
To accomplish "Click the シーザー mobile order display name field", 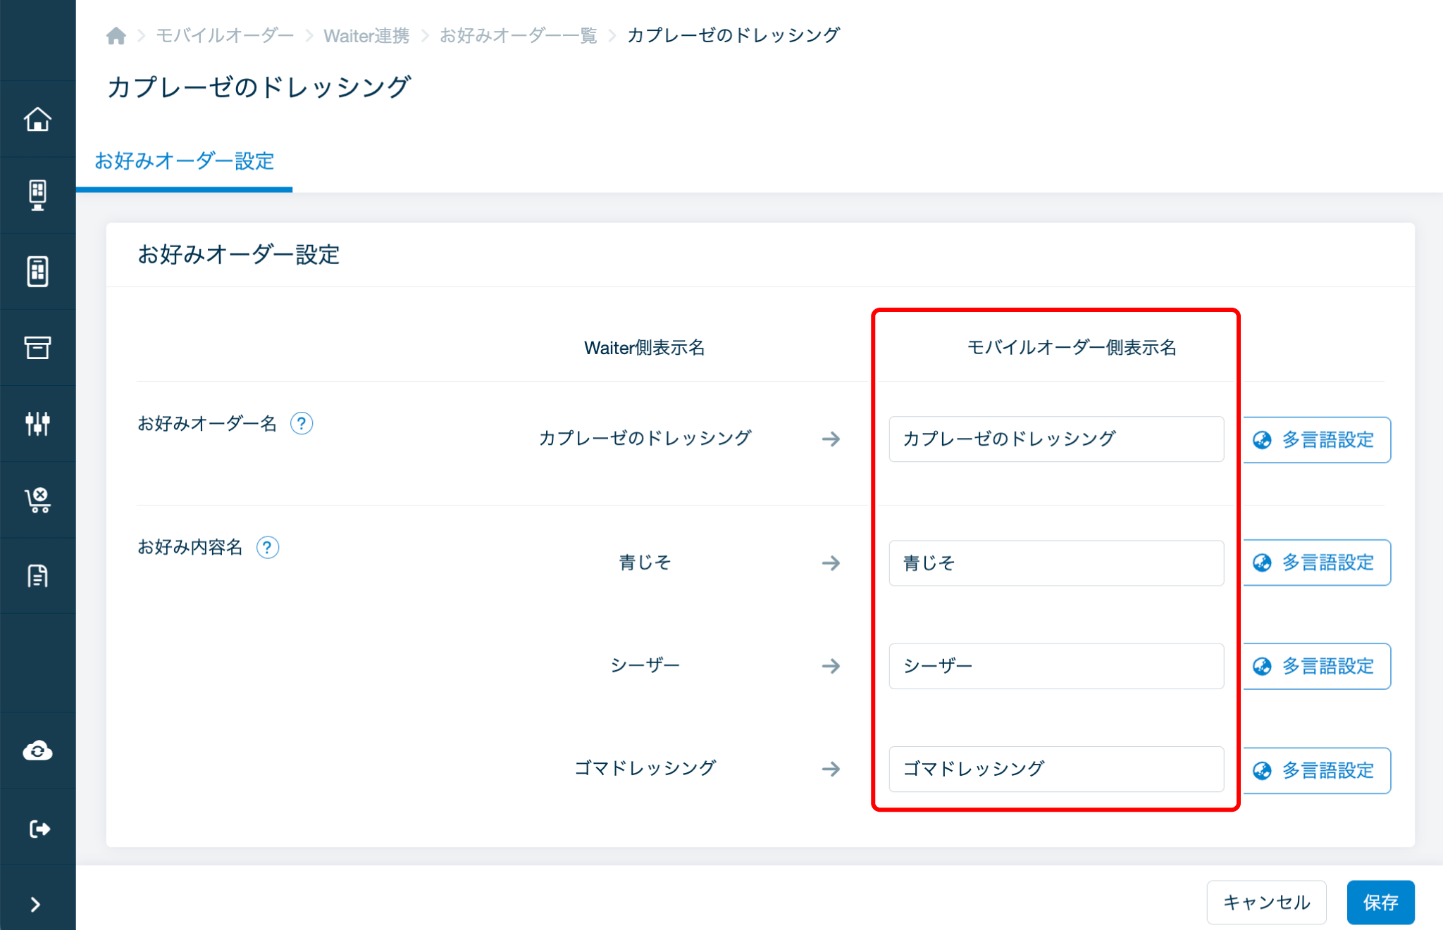I will click(1055, 666).
